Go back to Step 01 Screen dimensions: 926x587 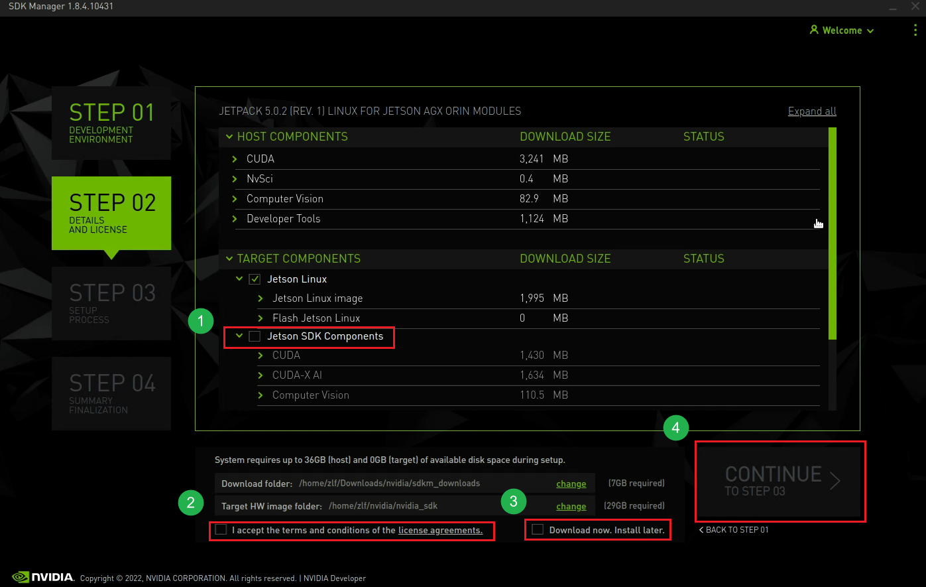pyautogui.click(x=734, y=529)
